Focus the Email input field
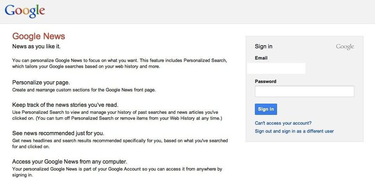Image resolution: width=375 pixels, height=187 pixels. 276,68
